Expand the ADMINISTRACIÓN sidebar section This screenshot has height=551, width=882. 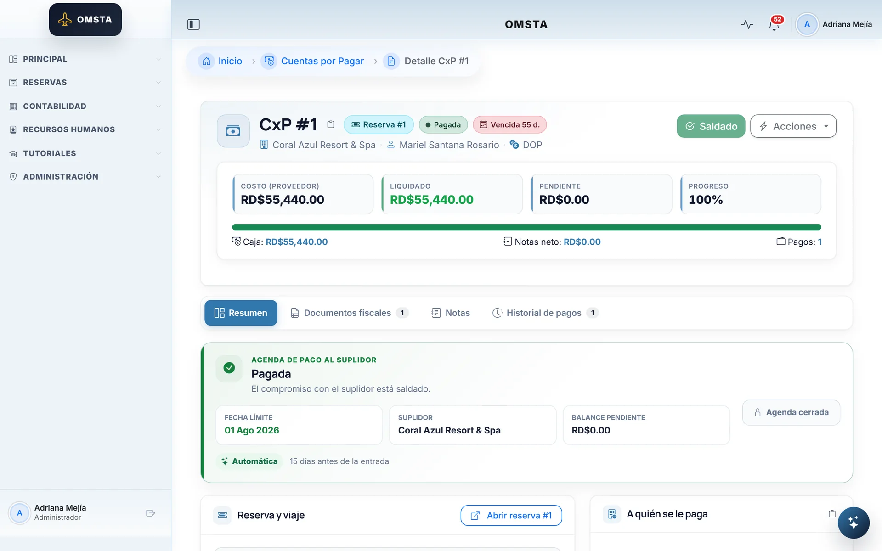(x=85, y=177)
